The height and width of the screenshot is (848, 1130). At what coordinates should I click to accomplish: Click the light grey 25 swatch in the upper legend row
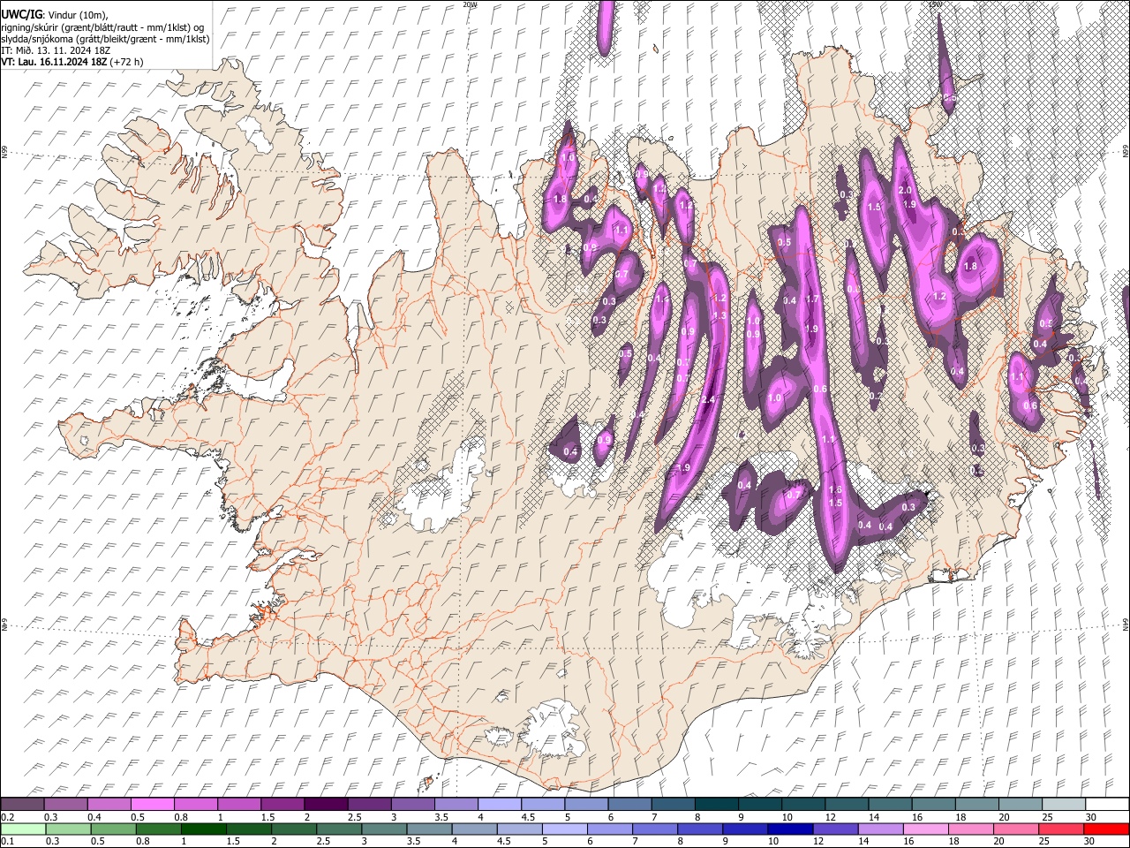coord(1063,804)
